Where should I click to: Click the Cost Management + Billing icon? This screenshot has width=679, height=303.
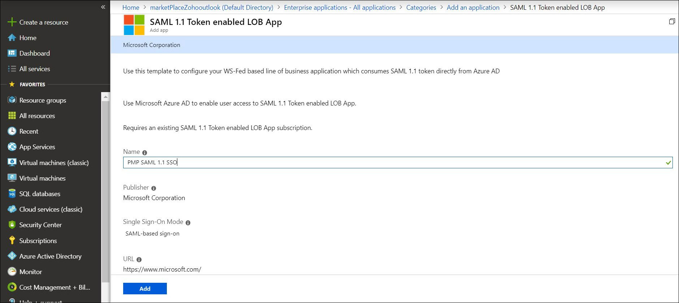click(x=12, y=287)
